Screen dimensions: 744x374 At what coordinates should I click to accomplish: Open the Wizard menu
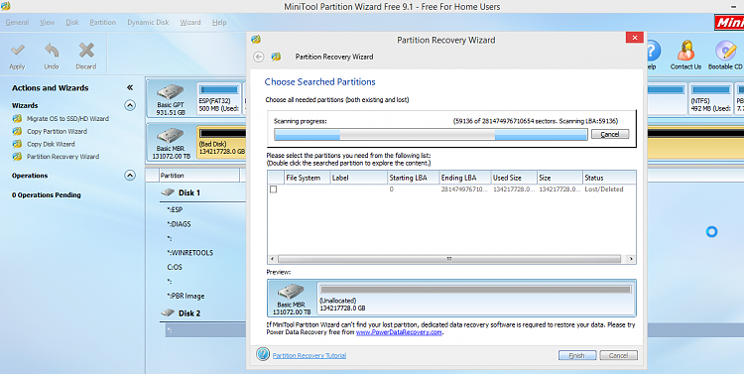click(190, 22)
